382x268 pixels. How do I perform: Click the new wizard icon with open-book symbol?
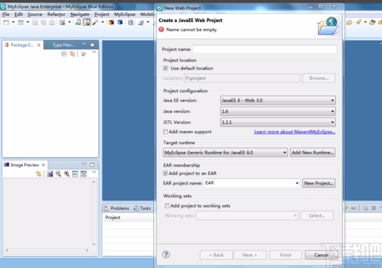(x=141, y=22)
